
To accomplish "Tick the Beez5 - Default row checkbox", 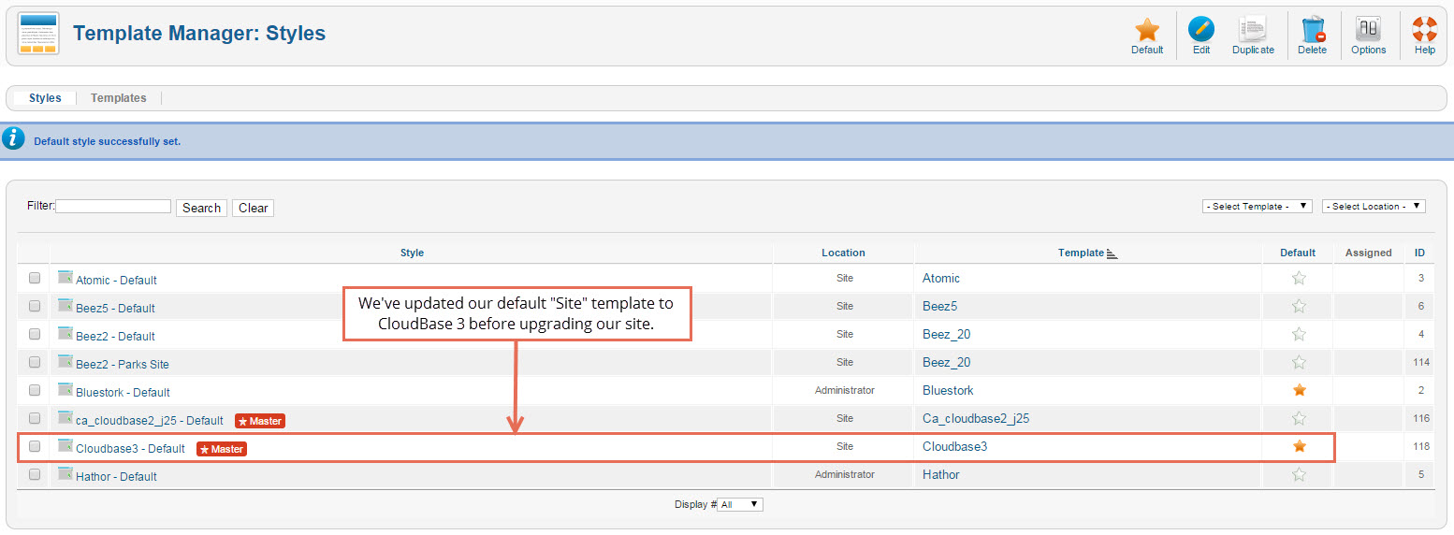I will coord(35,306).
